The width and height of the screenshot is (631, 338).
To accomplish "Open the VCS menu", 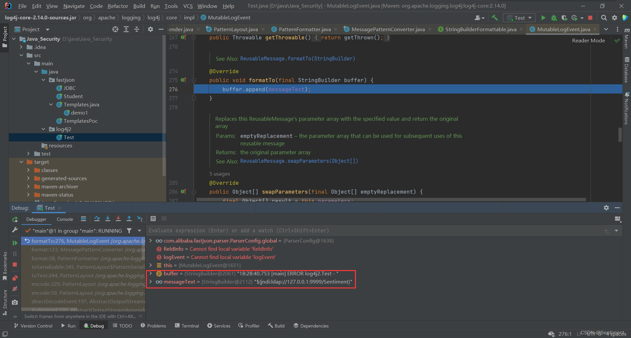I will pyautogui.click(x=188, y=6).
